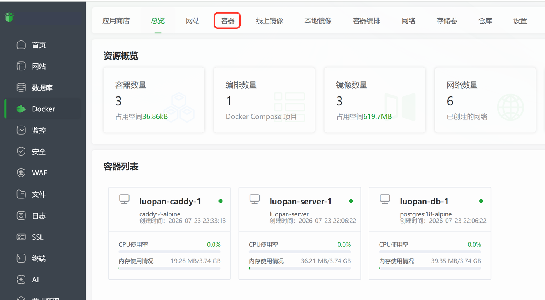This screenshot has width=545, height=300.
Task: Click the 文件 folder icon in sidebar
Action: [x=21, y=194]
